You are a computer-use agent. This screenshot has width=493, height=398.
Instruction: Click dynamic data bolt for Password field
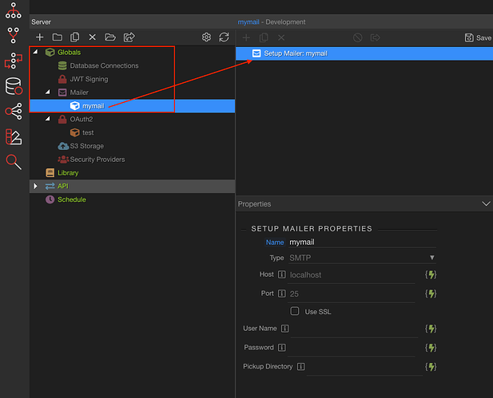(431, 348)
